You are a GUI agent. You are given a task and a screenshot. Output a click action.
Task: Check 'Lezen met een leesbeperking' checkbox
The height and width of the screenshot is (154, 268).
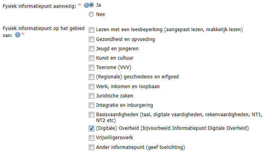[92, 30]
